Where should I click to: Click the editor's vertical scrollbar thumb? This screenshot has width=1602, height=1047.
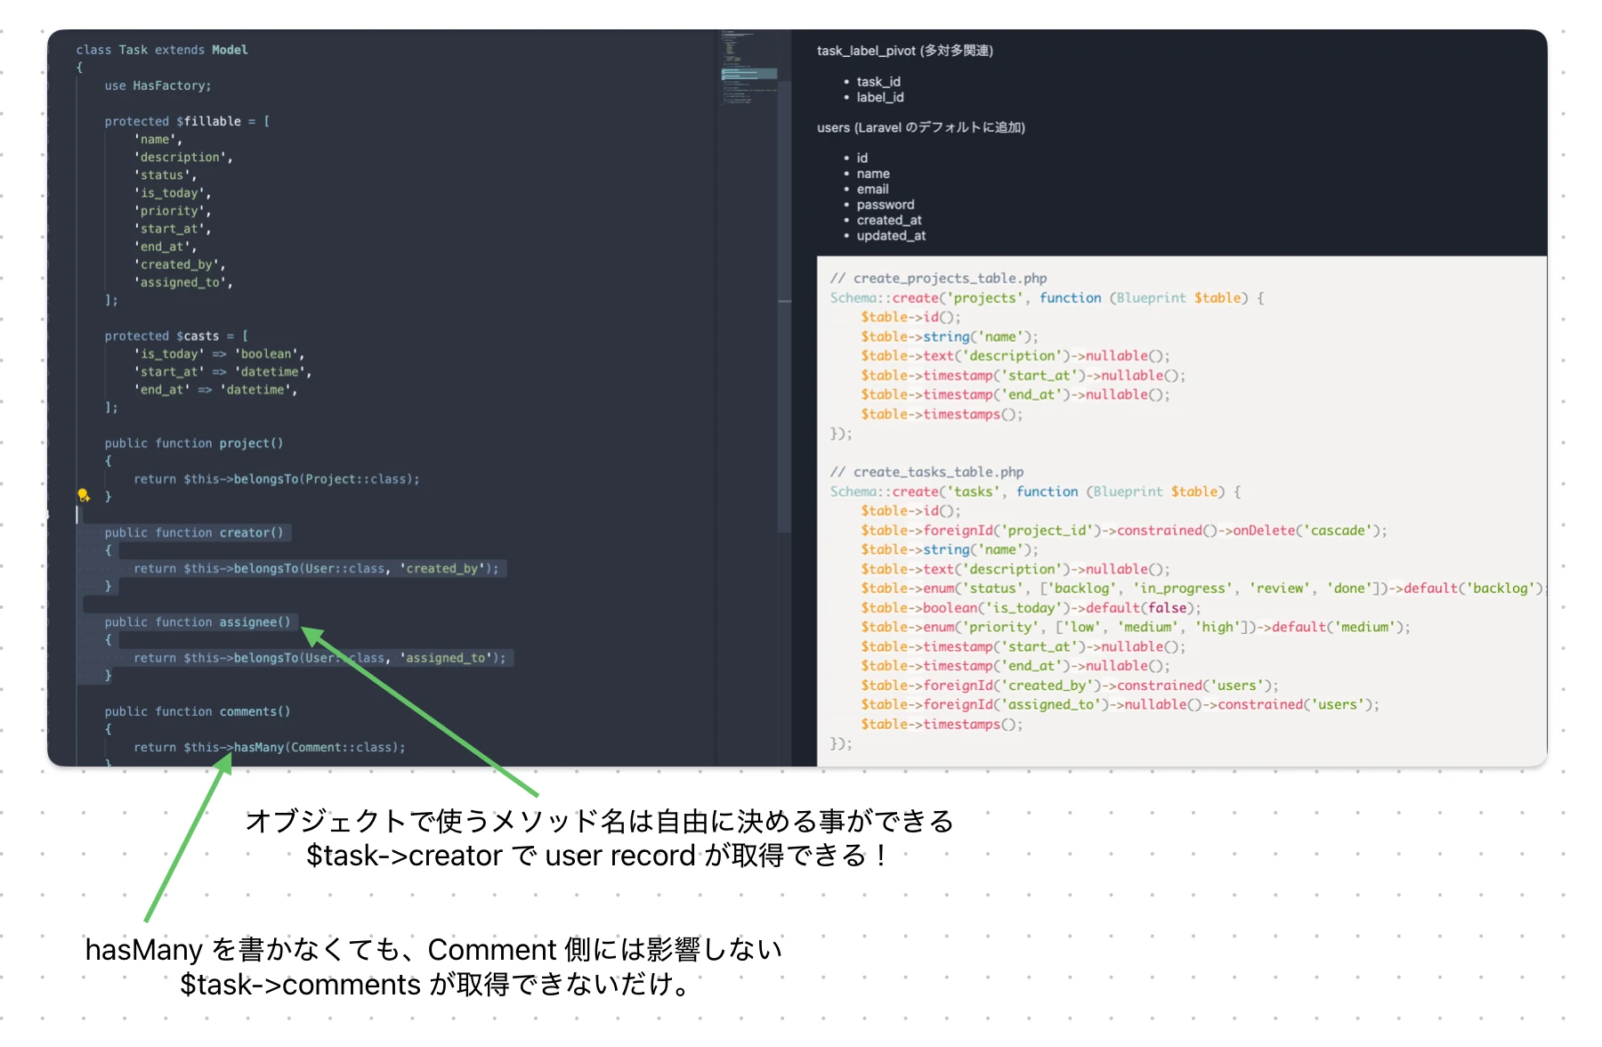[784, 303]
